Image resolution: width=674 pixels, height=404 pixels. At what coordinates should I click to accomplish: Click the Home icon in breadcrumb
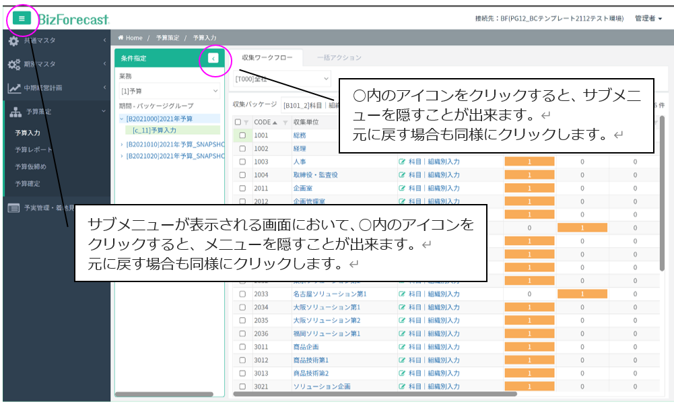coord(121,38)
